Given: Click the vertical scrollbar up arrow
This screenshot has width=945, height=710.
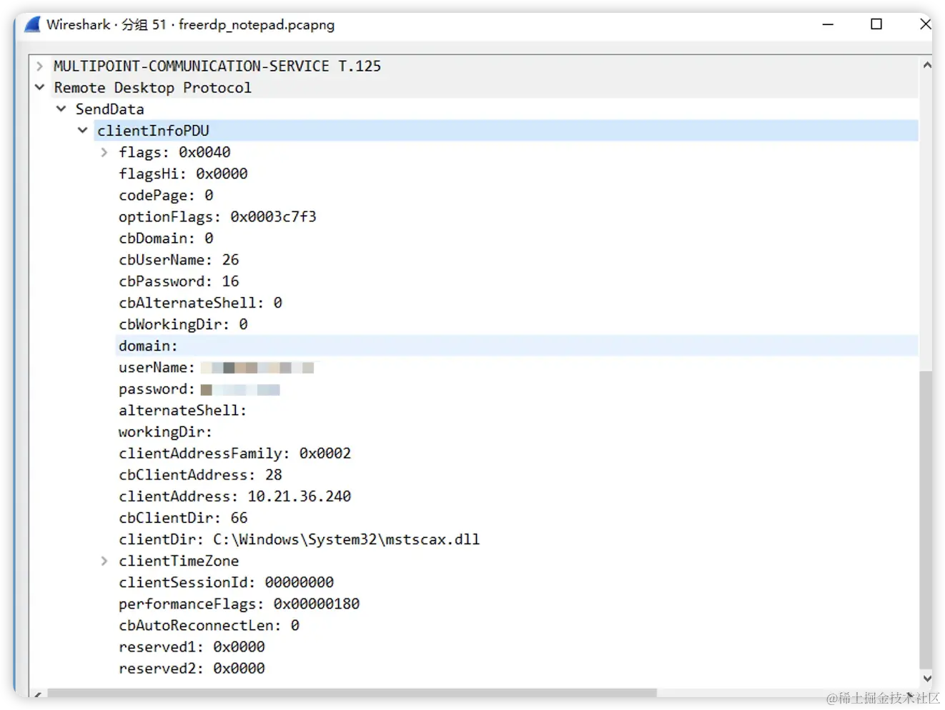Looking at the screenshot, I should [x=926, y=65].
